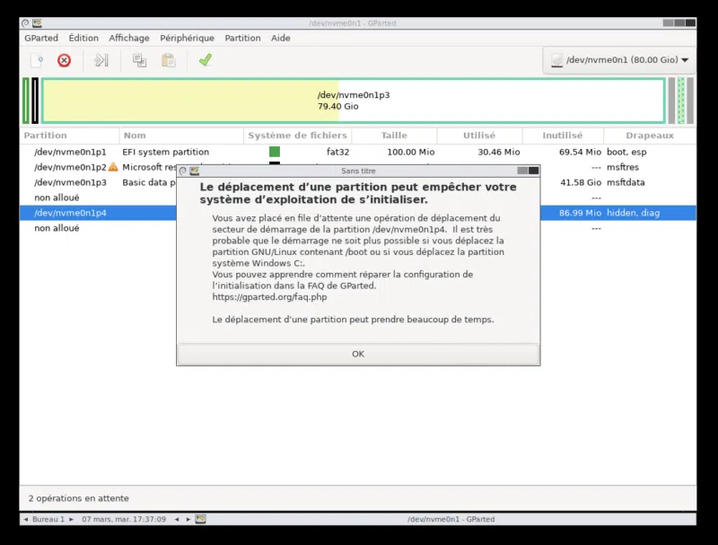
Task: Click the msftdata flag cell
Action: tap(626, 182)
